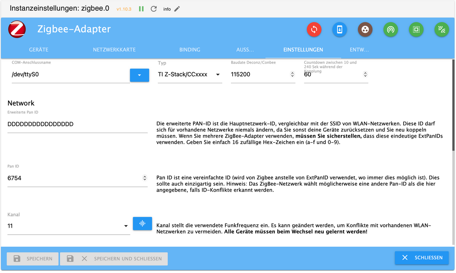Click the blue phone download icon button
The height and width of the screenshot is (273, 456).
(340, 29)
